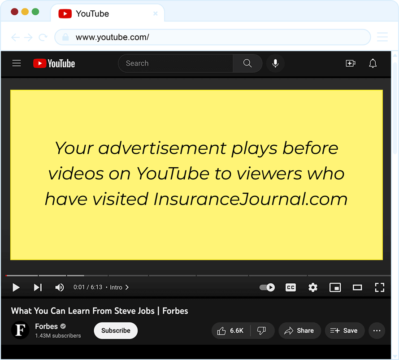Viewport: 399px width, 360px height.
Task: Subscribe to the Forbes channel
Action: coord(116,331)
